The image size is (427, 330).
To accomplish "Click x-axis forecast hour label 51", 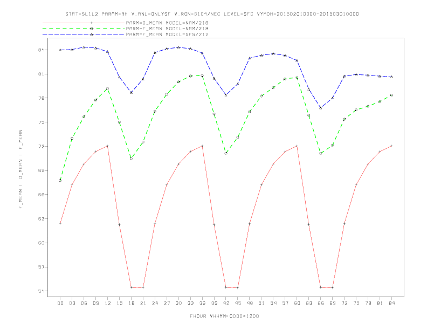I will [x=261, y=303].
